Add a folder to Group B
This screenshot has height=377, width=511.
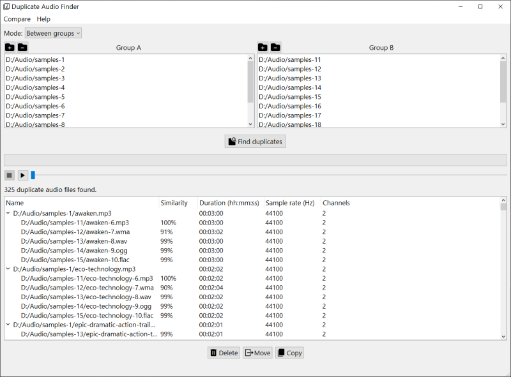pyautogui.click(x=263, y=47)
